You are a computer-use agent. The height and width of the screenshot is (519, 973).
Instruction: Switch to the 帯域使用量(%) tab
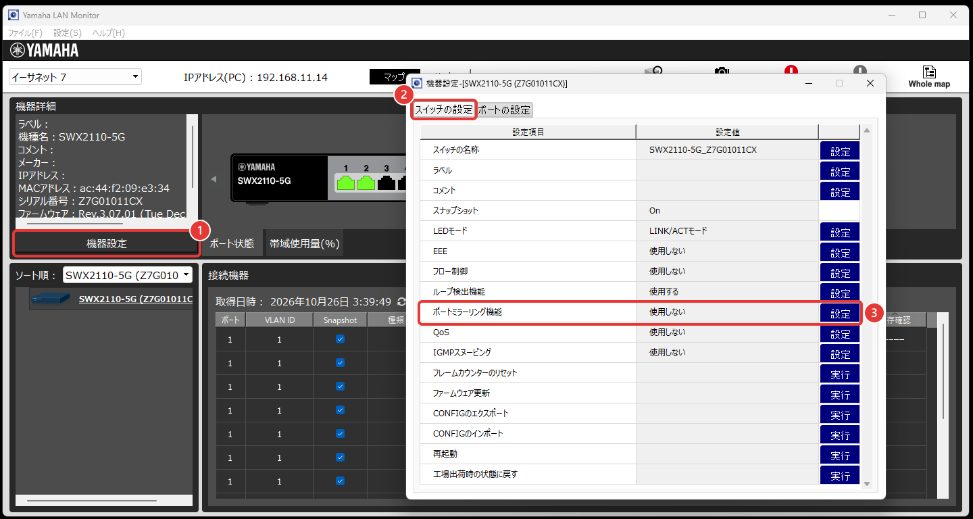[304, 243]
